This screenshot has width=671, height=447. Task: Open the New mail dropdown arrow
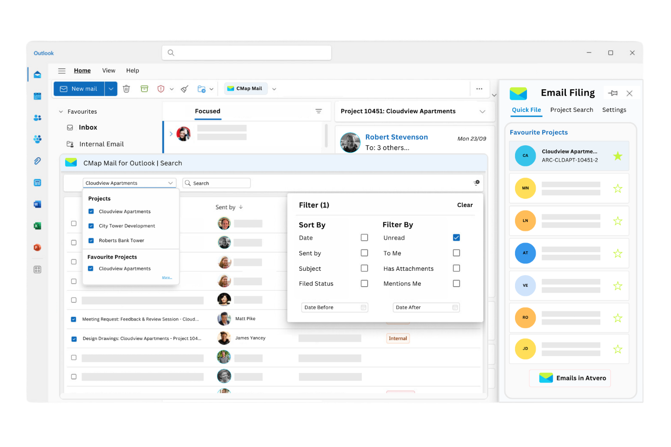pyautogui.click(x=111, y=89)
